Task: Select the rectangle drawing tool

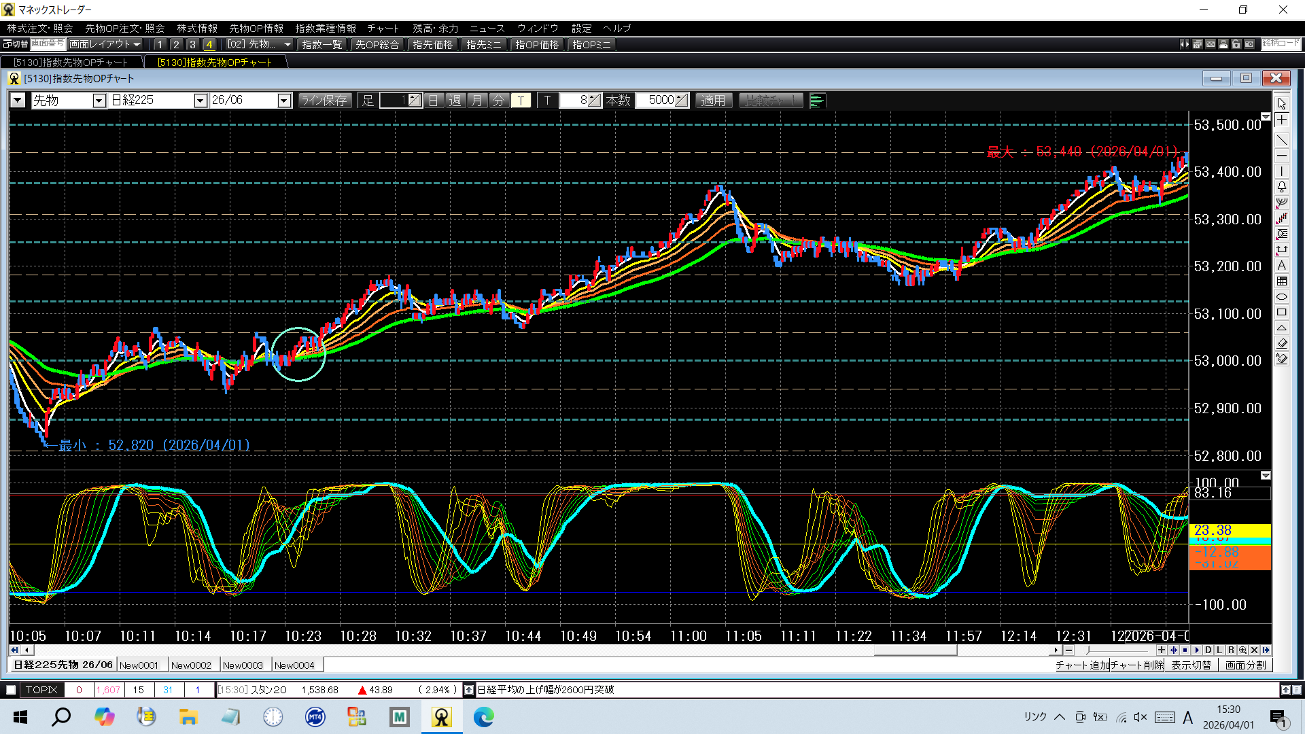Action: pyautogui.click(x=1281, y=313)
